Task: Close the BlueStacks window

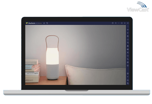Action: 125,23
